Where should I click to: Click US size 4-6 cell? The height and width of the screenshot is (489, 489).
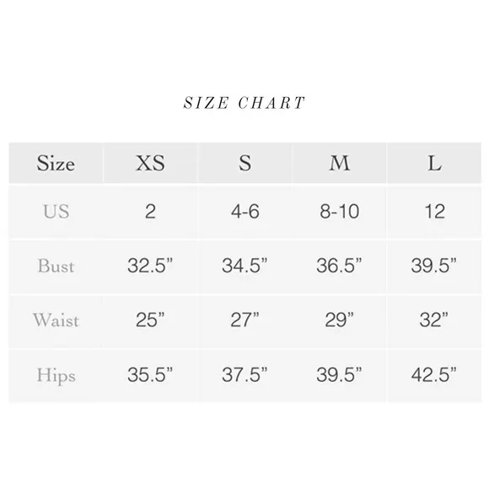tap(245, 212)
